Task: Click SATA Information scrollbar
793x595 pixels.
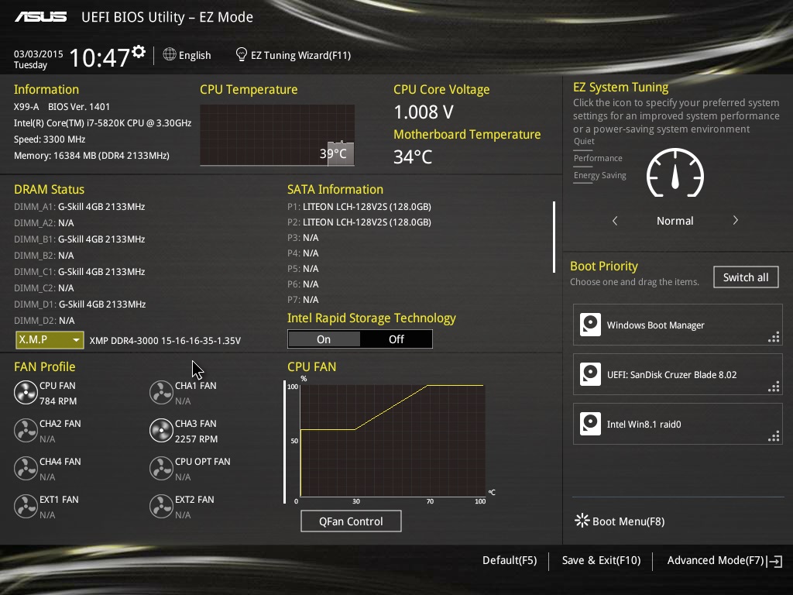Action: 554,237
